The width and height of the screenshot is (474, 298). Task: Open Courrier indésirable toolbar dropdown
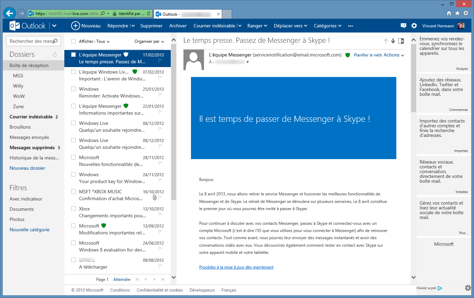(240, 26)
